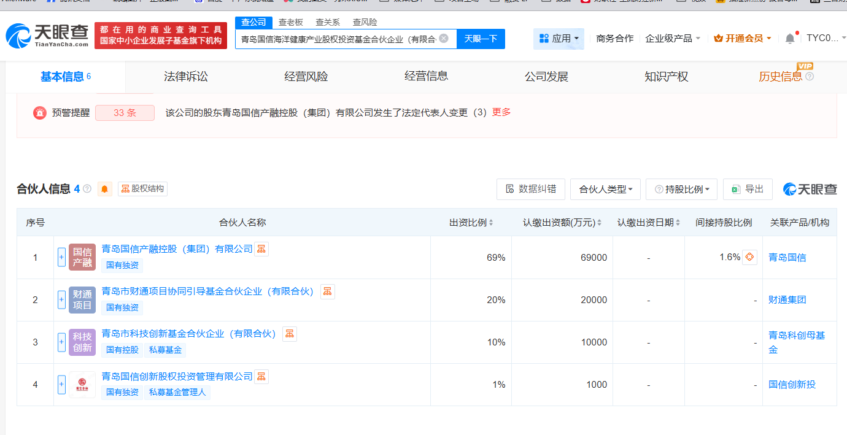Click the orange alert bell beside 合伙人信息
Image resolution: width=847 pixels, height=435 pixels.
coord(105,189)
